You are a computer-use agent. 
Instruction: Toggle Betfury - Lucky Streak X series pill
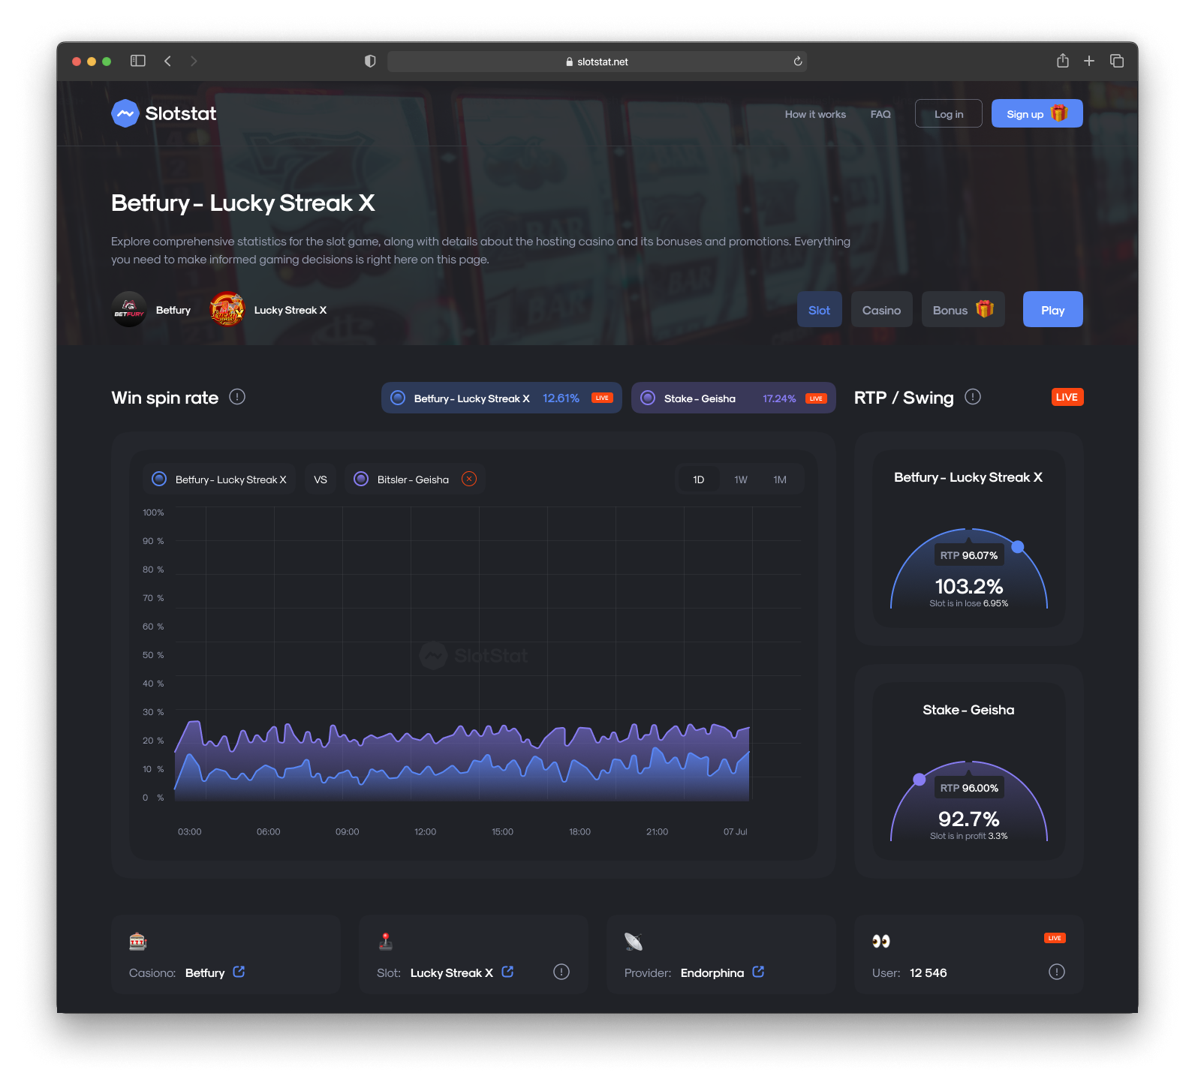501,398
